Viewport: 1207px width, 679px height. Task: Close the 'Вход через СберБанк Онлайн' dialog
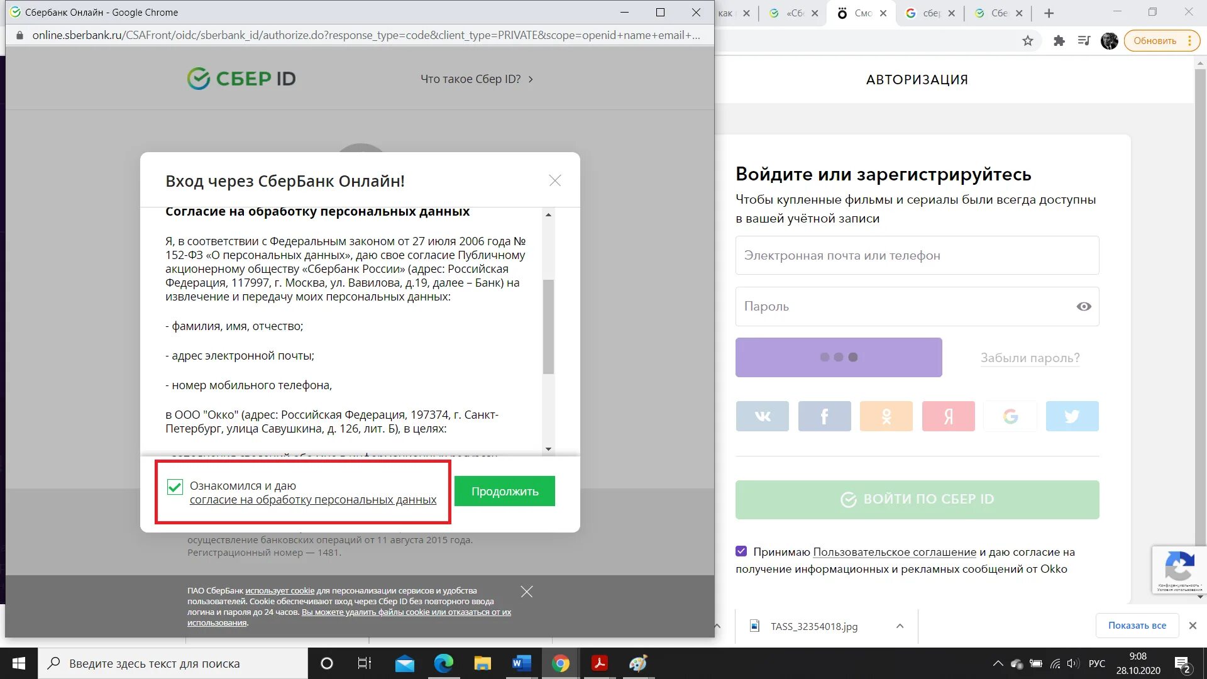554,181
